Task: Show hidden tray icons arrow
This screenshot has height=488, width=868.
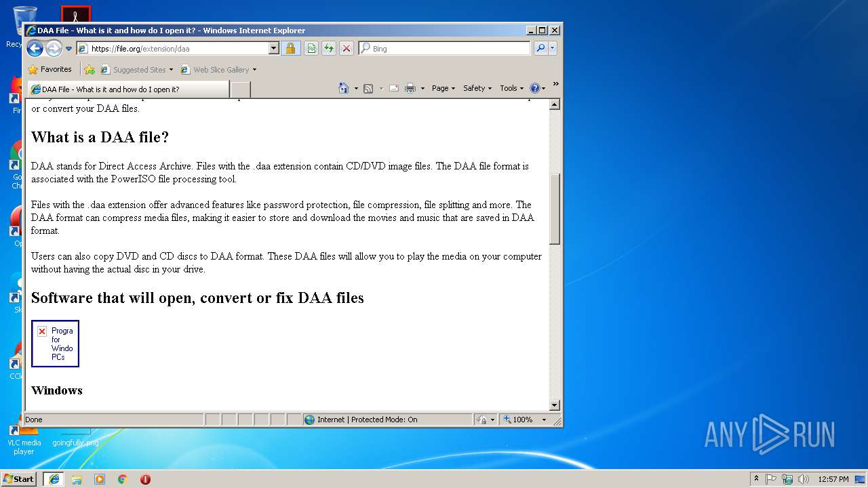Action: (756, 479)
